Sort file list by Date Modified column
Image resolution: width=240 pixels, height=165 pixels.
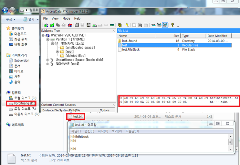219,36
